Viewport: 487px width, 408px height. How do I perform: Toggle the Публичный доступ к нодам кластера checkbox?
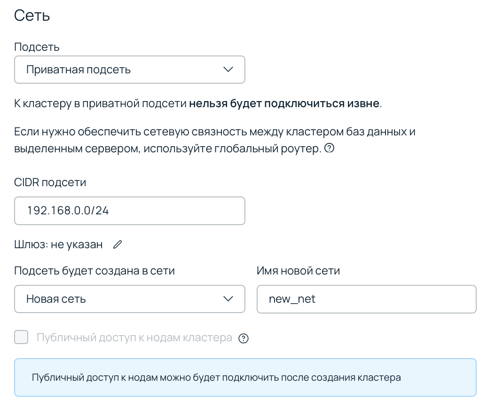[21, 337]
